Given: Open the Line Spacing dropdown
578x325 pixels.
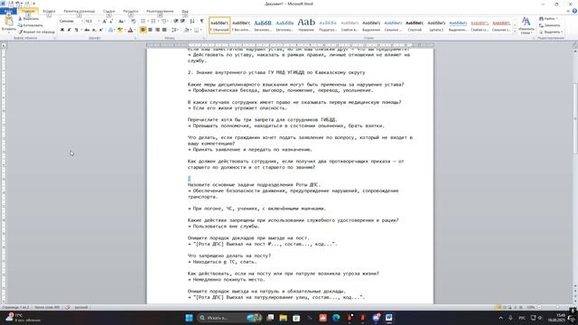Looking at the screenshot, I should [175, 30].
